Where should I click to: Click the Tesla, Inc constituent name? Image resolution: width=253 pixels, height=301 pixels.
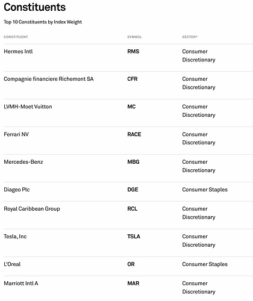click(15, 237)
